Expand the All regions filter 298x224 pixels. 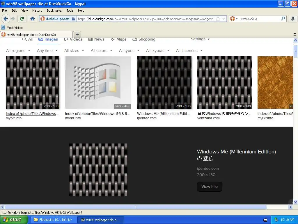18,50
